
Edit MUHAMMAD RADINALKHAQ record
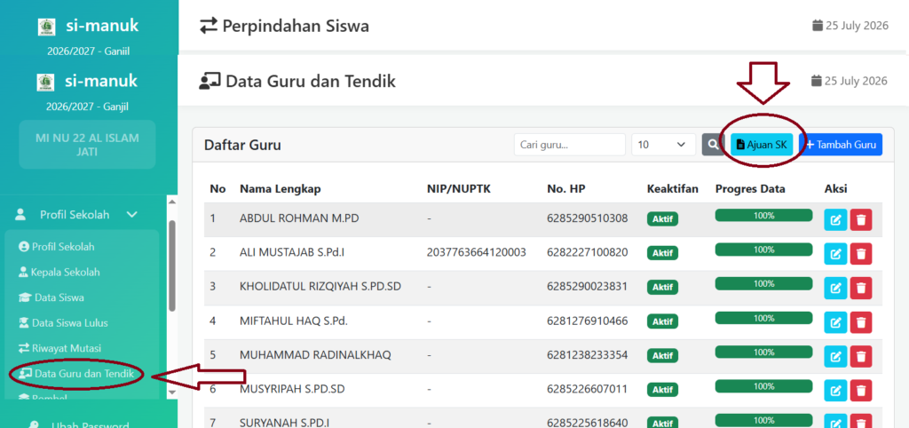pos(835,357)
